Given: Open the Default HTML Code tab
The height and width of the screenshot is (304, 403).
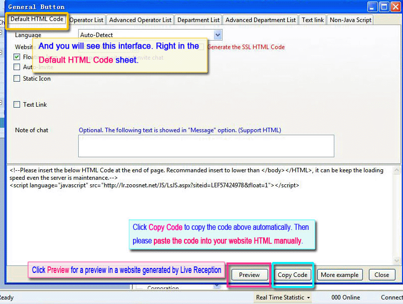Looking at the screenshot, I should 37,19.
